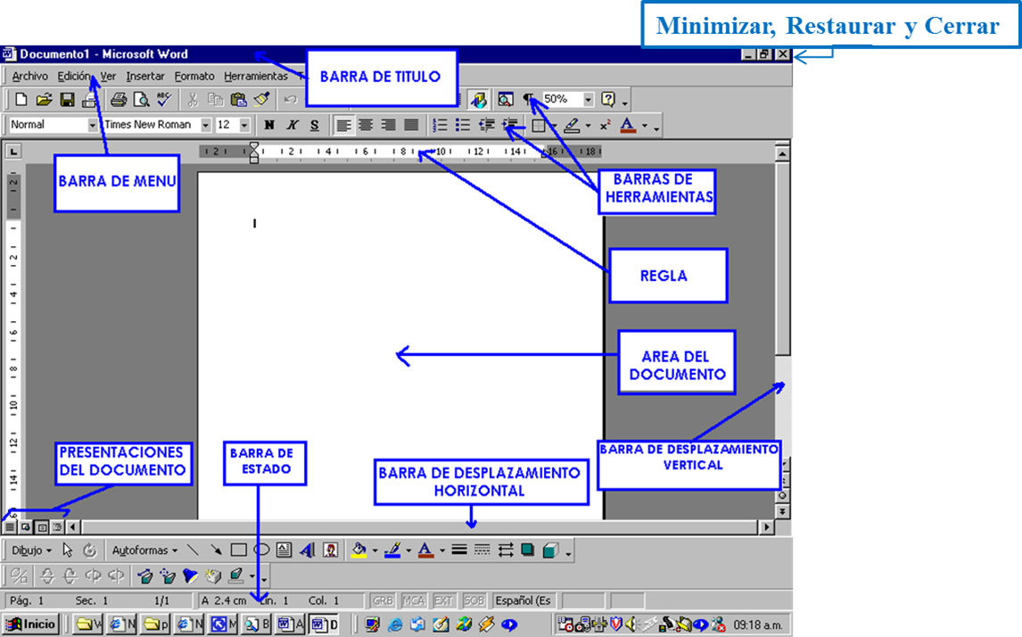
Task: Click the Print icon
Action: (x=119, y=98)
